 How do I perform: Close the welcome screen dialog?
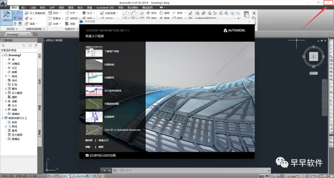click(250, 21)
